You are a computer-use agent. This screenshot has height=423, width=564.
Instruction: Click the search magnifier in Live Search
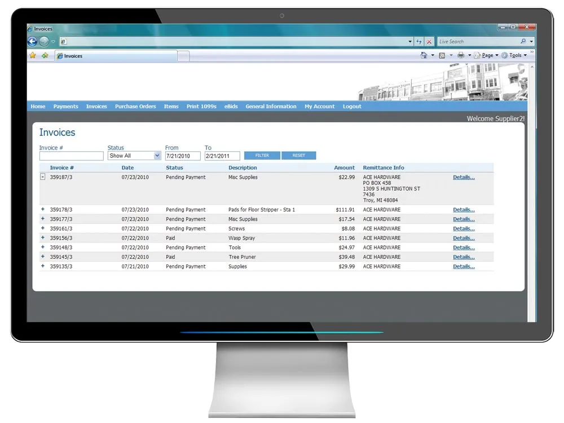[523, 41]
